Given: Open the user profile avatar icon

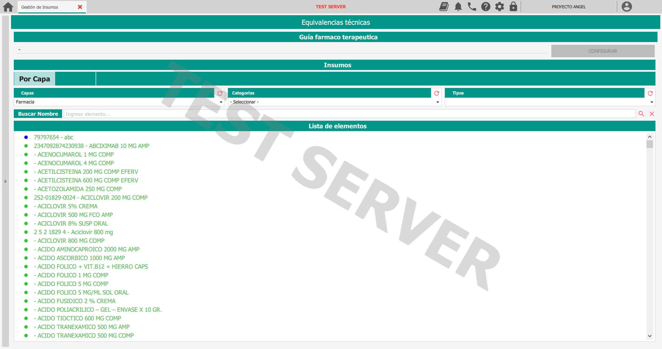Looking at the screenshot, I should [x=626, y=7].
